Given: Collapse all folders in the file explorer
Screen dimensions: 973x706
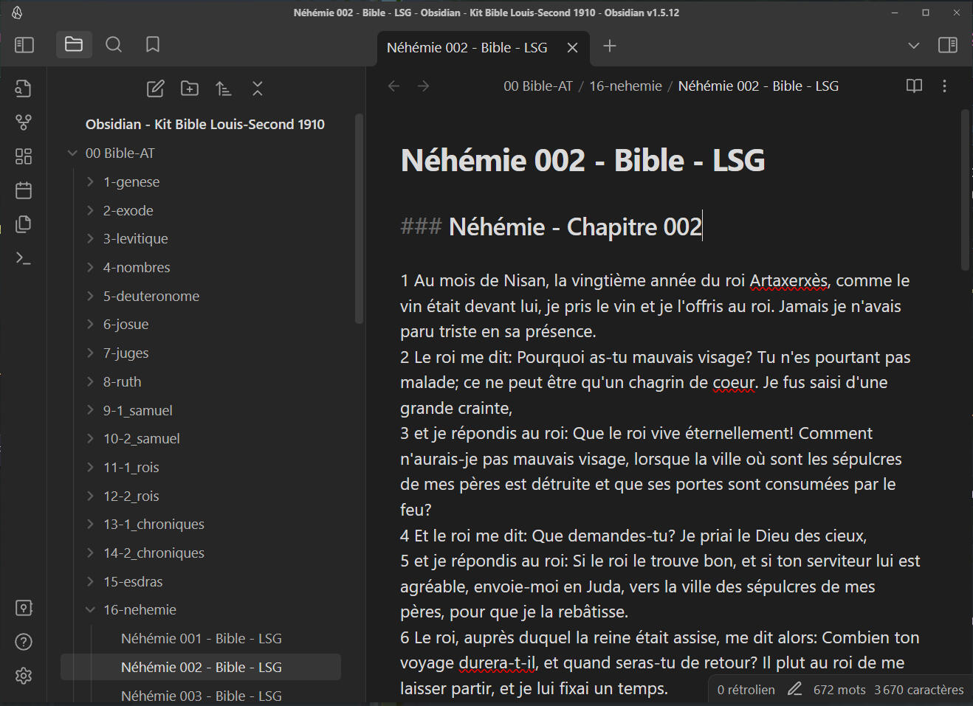Looking at the screenshot, I should (x=257, y=88).
